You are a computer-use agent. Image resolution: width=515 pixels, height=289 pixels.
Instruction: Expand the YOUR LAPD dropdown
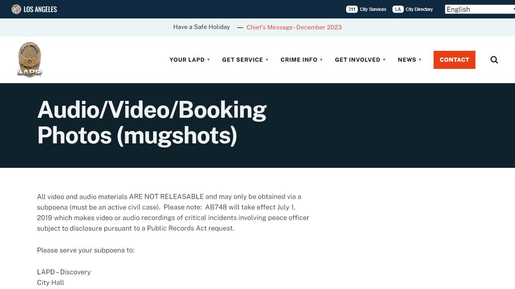click(x=208, y=59)
